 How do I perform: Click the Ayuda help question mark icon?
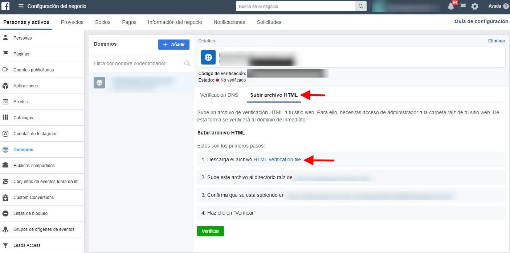(x=506, y=6)
